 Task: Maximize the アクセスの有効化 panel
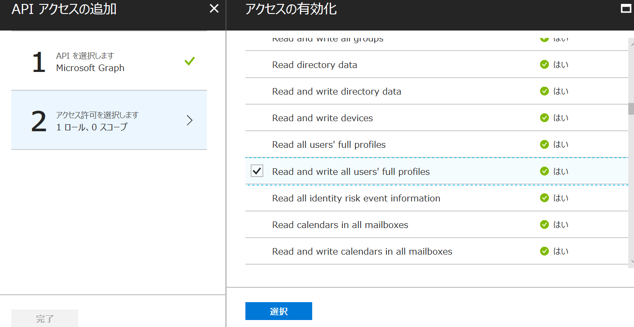pyautogui.click(x=626, y=9)
